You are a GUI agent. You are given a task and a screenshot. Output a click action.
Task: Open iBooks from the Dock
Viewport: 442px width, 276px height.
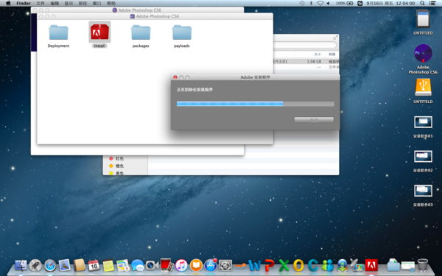click(196, 265)
